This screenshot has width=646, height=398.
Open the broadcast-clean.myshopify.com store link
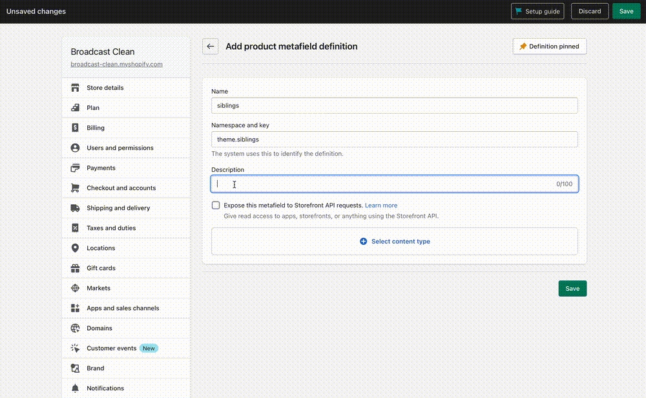(x=116, y=65)
